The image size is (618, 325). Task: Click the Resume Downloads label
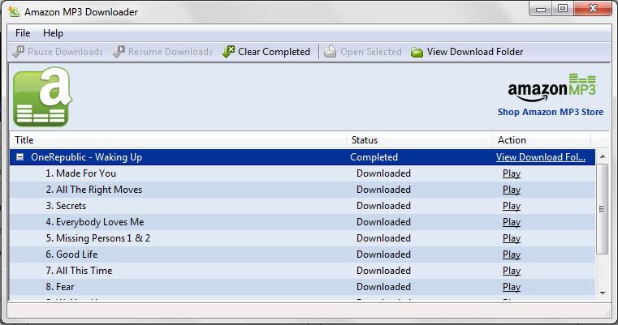tap(171, 52)
